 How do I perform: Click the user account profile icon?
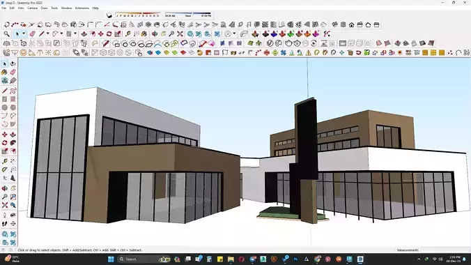pyautogui.click(x=228, y=34)
